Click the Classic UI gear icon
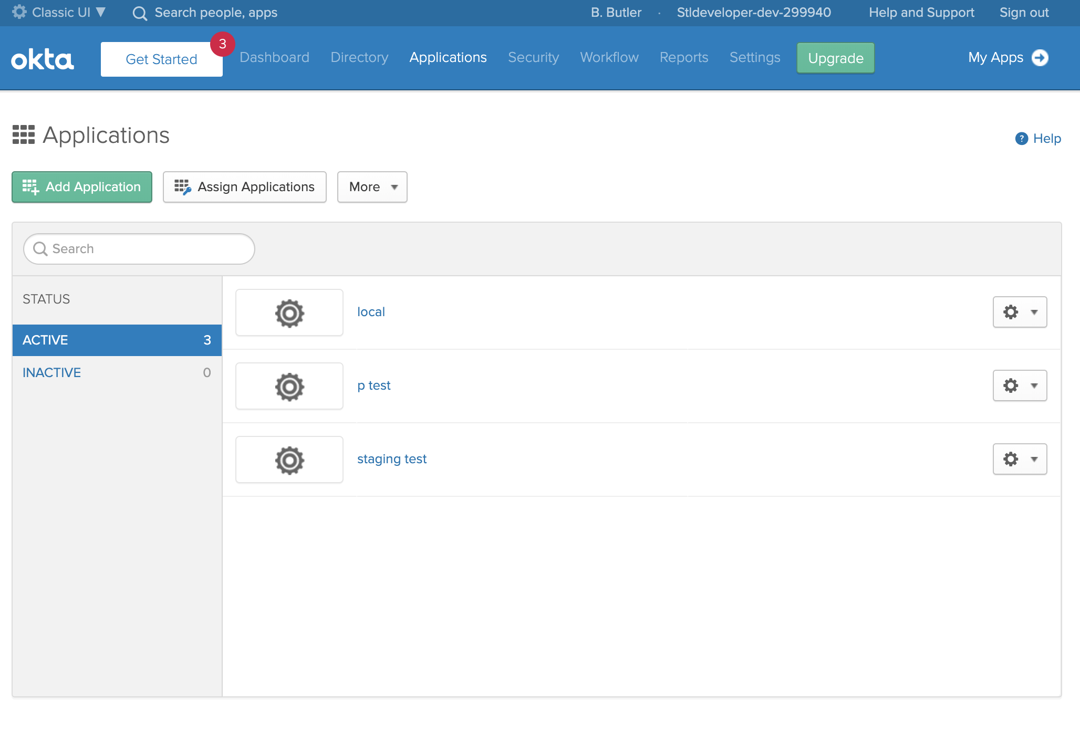This screenshot has height=730, width=1080. [19, 12]
